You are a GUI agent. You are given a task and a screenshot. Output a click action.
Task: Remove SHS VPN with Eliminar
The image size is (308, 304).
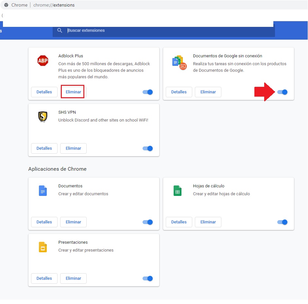point(73,148)
